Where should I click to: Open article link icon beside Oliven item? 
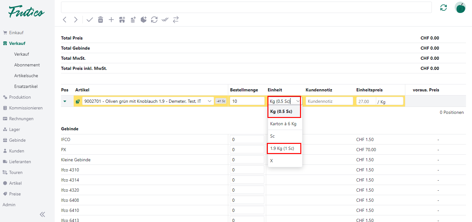coord(78,102)
